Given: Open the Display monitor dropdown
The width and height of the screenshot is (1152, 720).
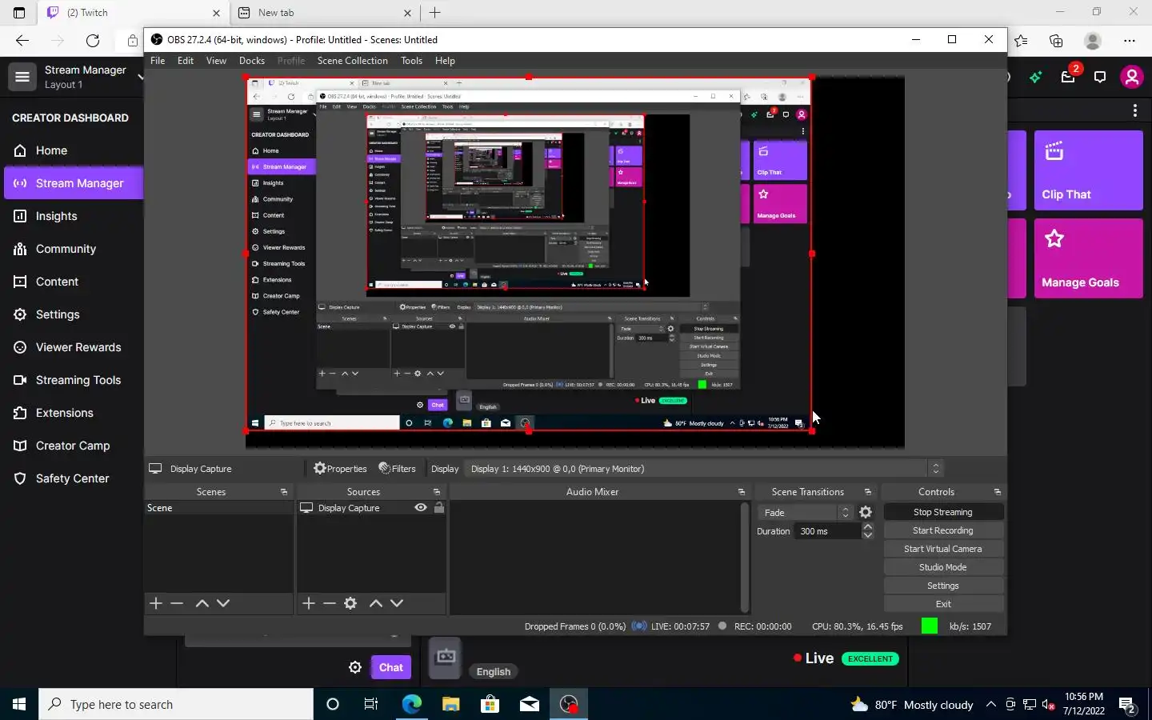Looking at the screenshot, I should [704, 469].
